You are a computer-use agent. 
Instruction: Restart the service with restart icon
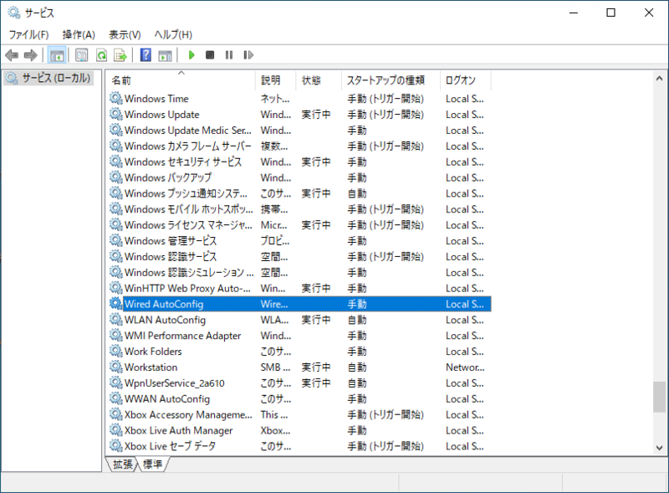click(248, 55)
